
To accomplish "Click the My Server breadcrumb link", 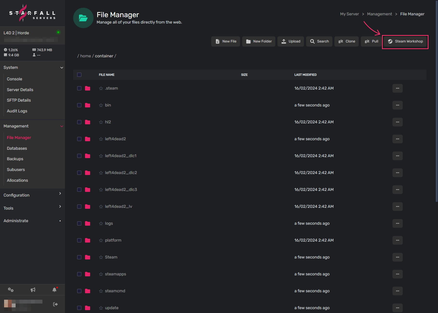I will [350, 14].
